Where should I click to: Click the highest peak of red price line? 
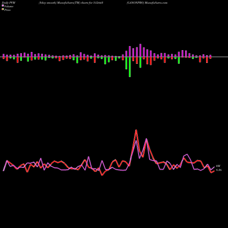136,130
